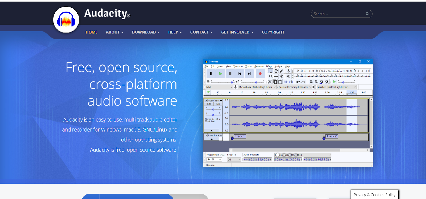Open the Microphone recording device dropdown

click(257, 87)
